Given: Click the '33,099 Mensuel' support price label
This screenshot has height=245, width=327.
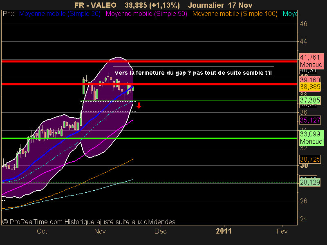Looking at the screenshot, I should tap(311, 138).
